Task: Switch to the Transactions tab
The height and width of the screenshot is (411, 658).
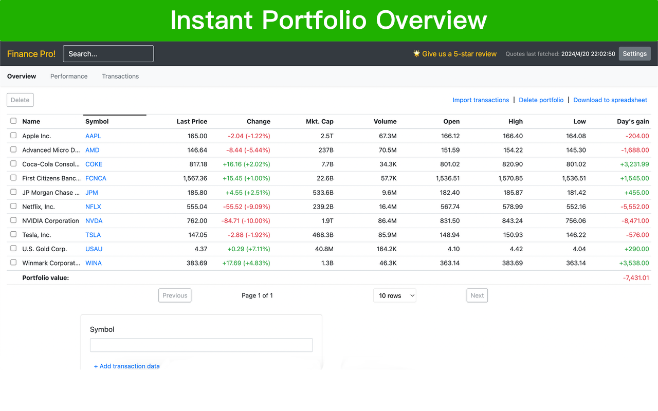Action: pos(120,76)
